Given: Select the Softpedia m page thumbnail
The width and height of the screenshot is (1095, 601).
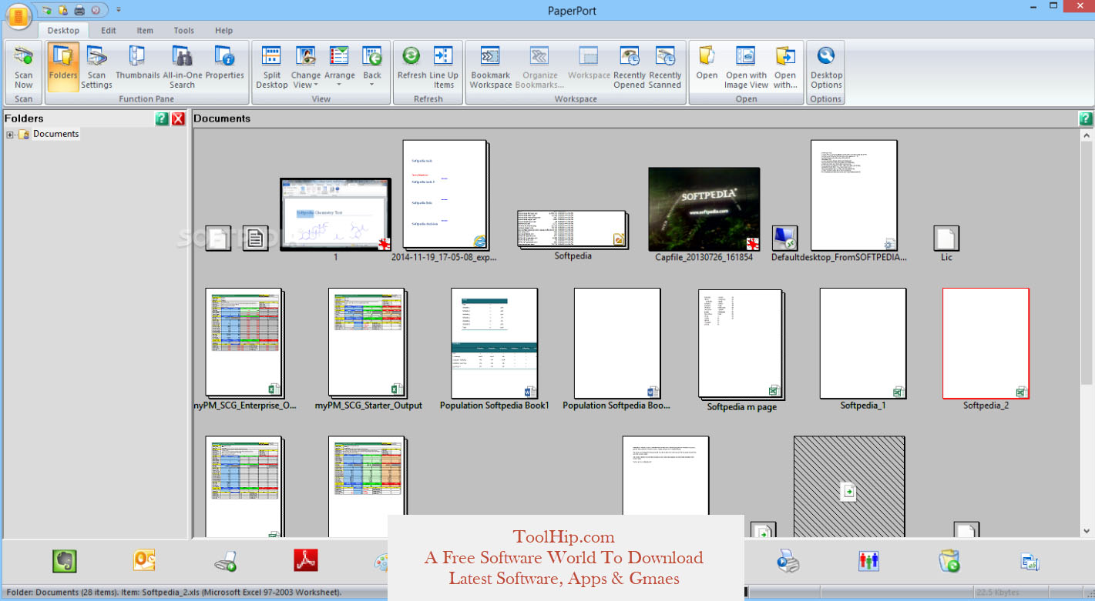Looking at the screenshot, I should coord(741,345).
